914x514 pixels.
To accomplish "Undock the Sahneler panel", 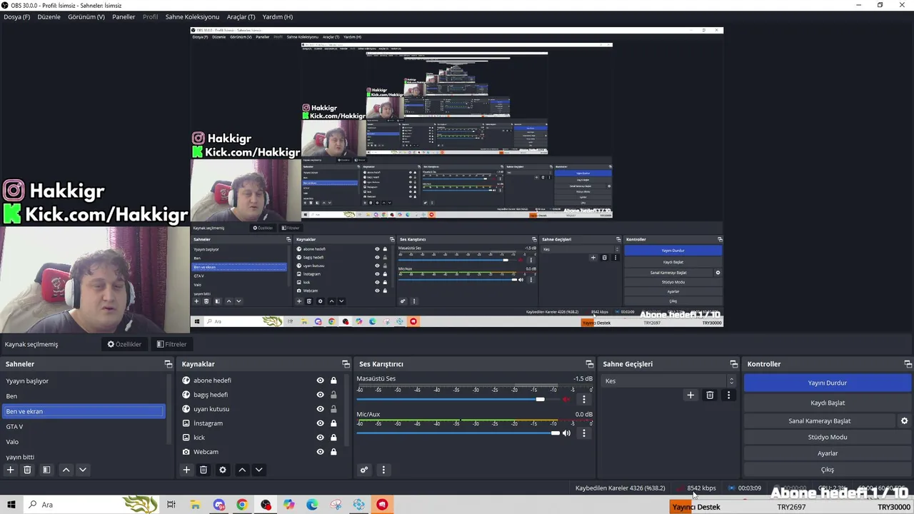I will coord(169,364).
